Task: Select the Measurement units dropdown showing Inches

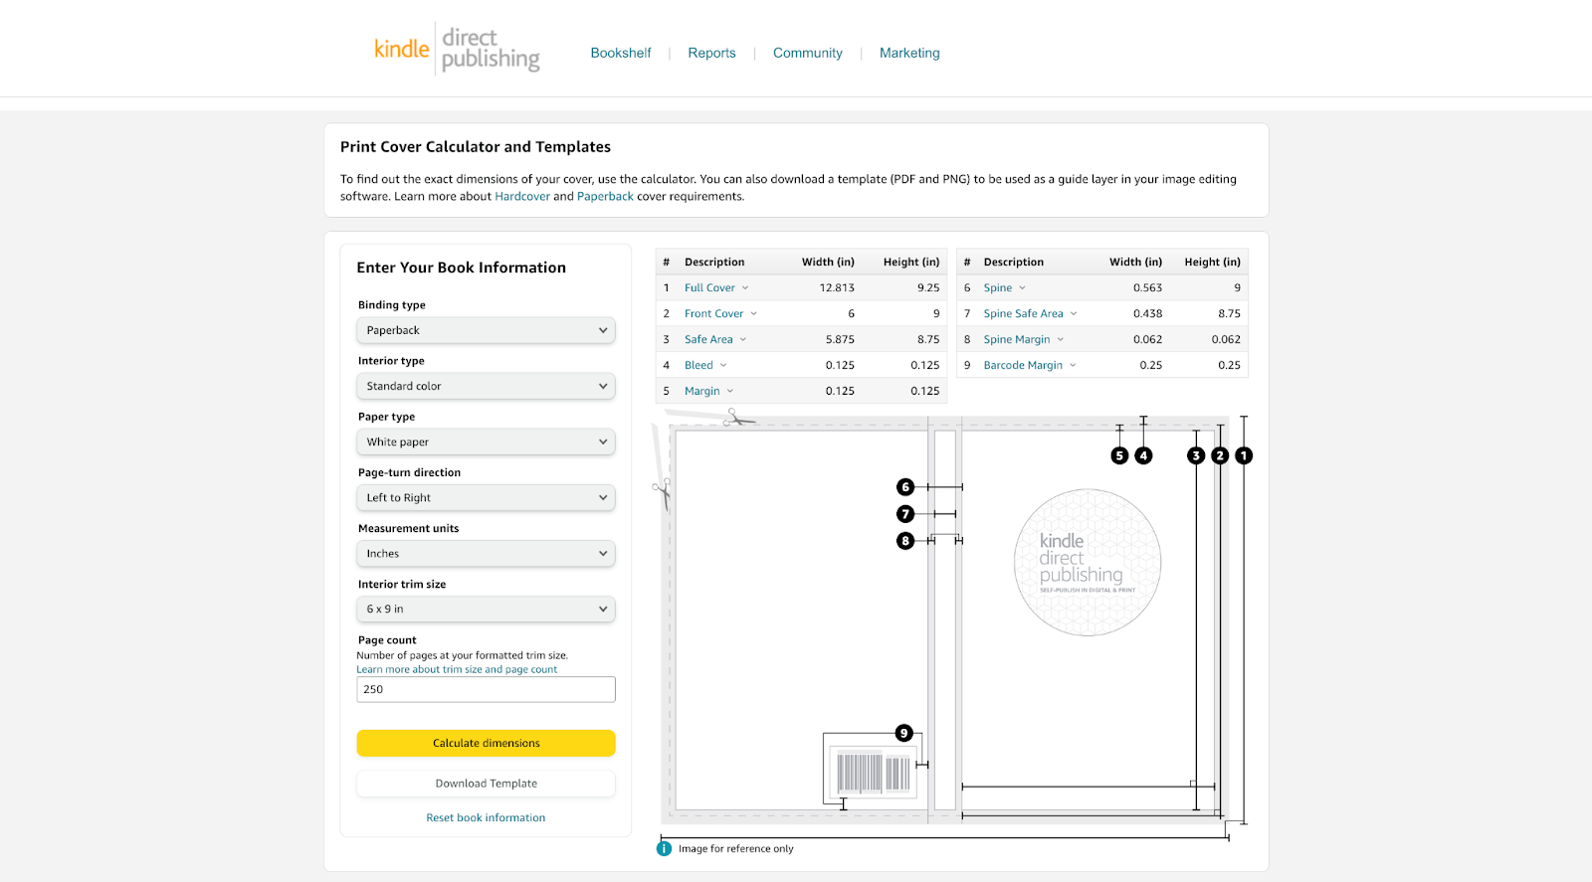Action: (486, 553)
